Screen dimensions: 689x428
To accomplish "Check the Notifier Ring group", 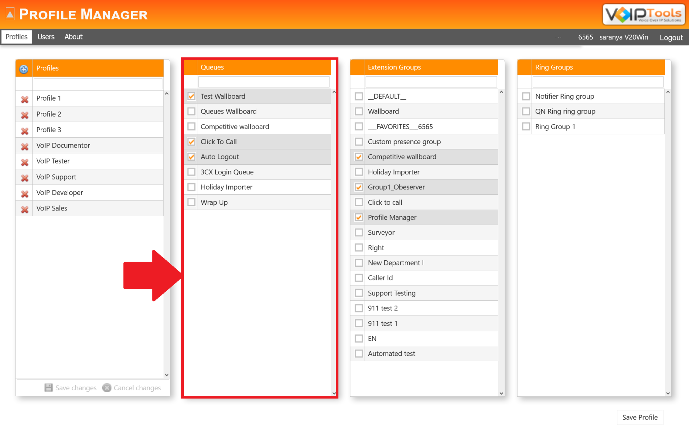I will (x=525, y=96).
